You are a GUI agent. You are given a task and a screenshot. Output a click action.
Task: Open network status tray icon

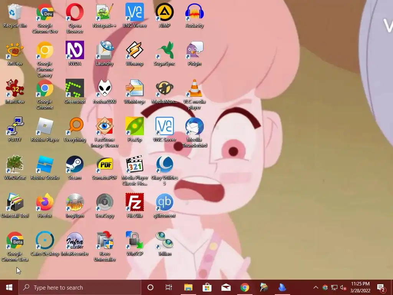(x=334, y=287)
